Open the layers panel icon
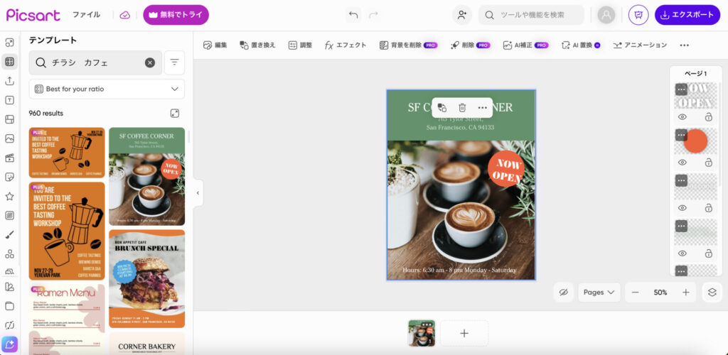The height and width of the screenshot is (355, 728). (x=712, y=293)
